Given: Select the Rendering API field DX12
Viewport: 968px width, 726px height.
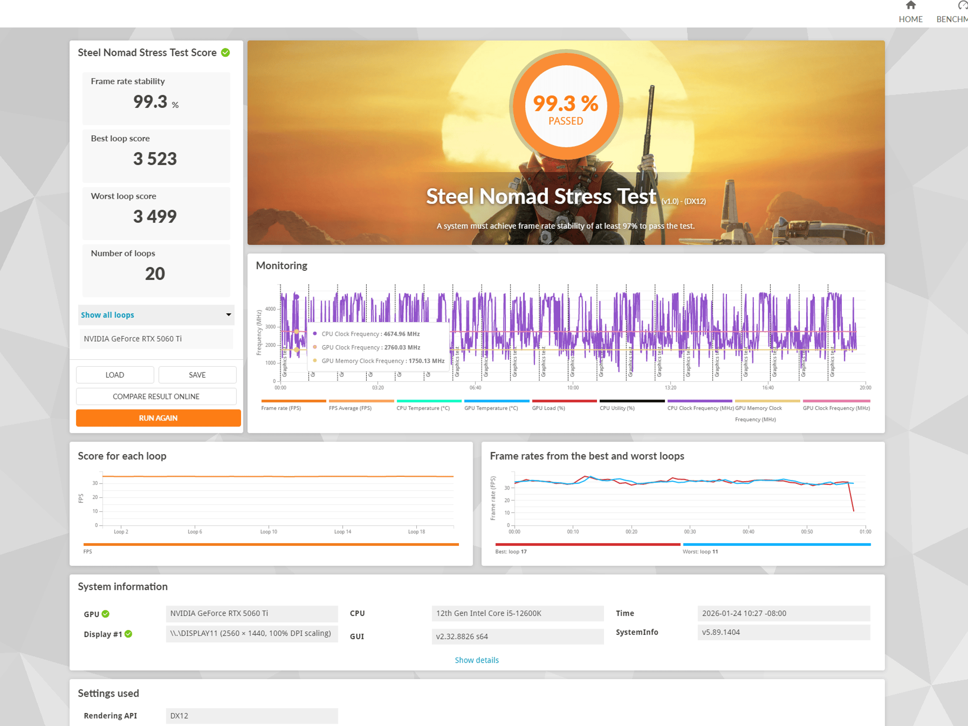Looking at the screenshot, I should coord(252,716).
